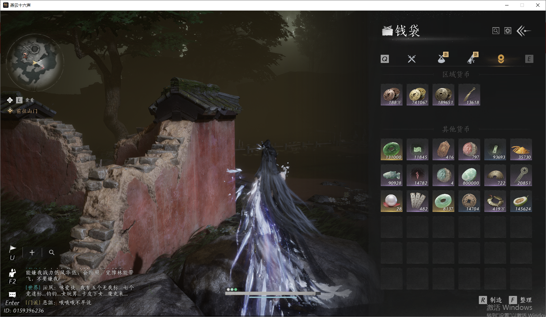The width and height of the screenshot is (546, 317).
Task: Select the currency item showing 14782
Action: pyautogui.click(x=418, y=175)
